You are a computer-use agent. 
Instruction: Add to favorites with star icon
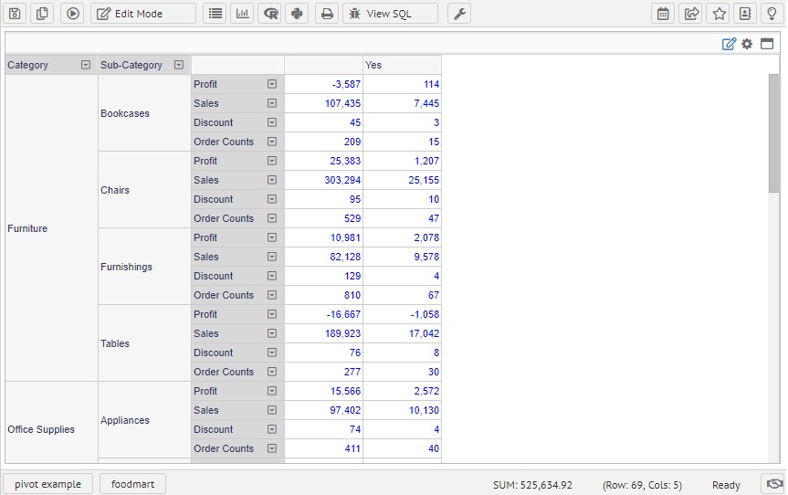[720, 14]
